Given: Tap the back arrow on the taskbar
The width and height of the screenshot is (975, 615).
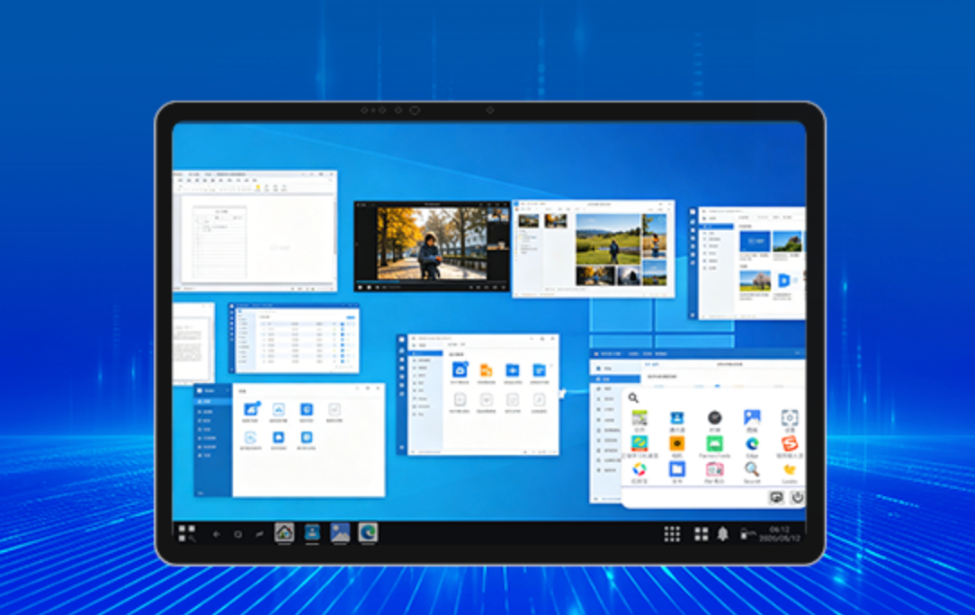Looking at the screenshot, I should (217, 534).
